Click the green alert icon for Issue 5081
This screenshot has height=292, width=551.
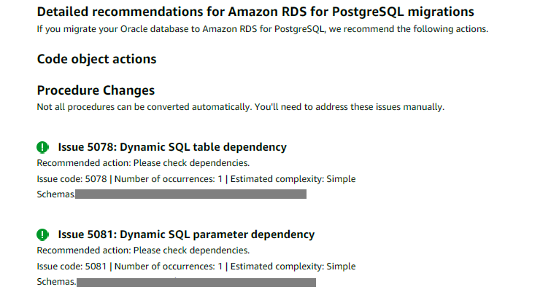(x=42, y=234)
